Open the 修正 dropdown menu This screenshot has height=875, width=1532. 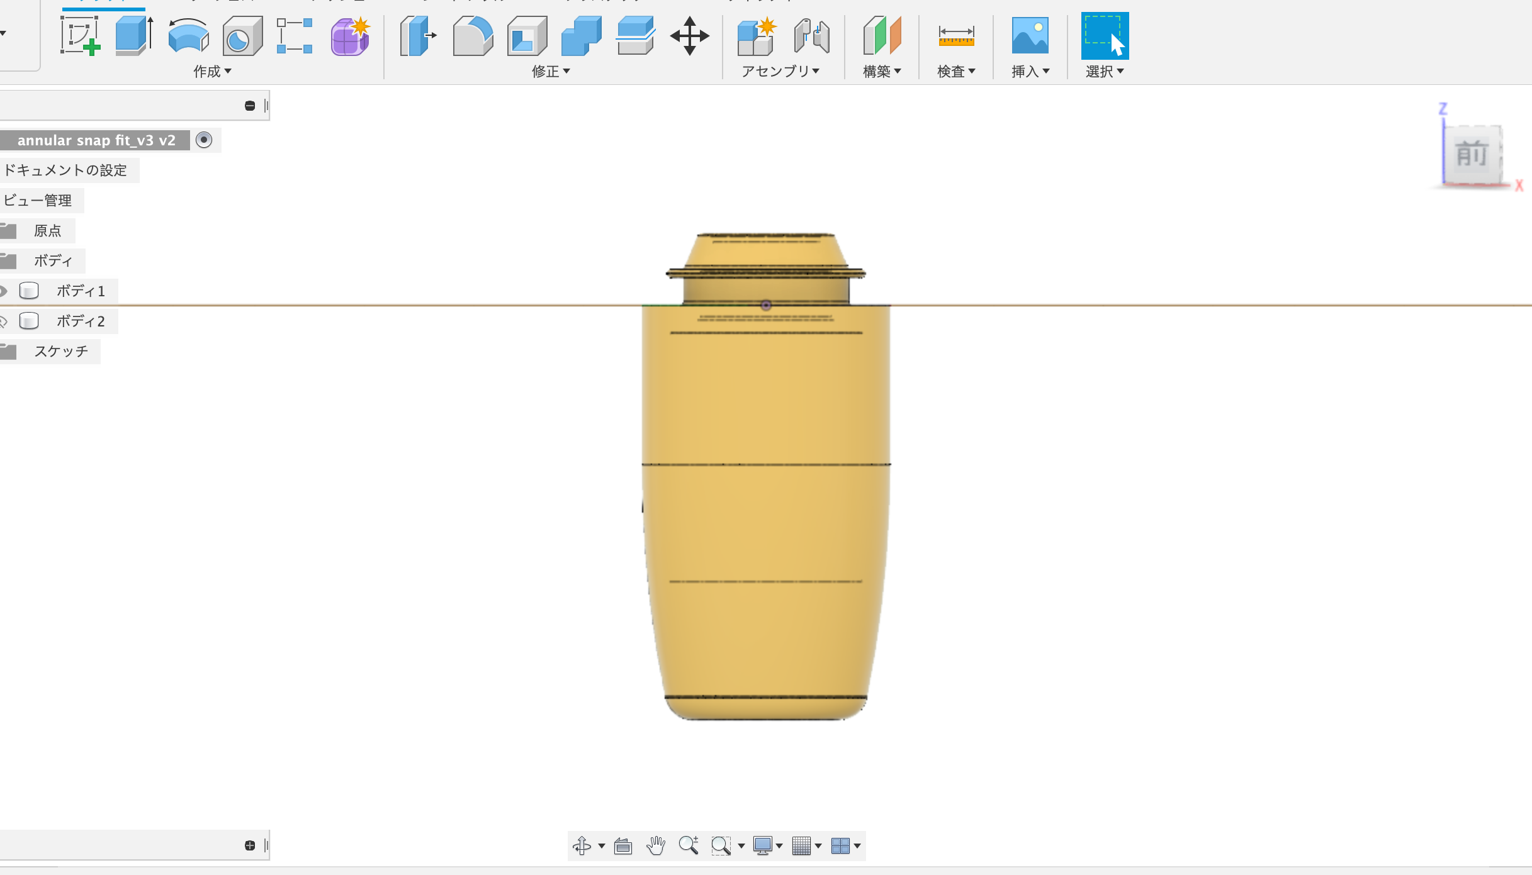(x=551, y=72)
